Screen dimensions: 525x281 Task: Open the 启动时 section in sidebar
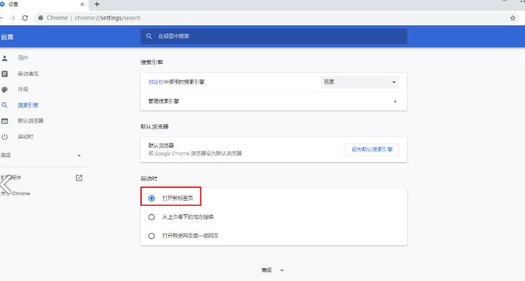point(26,137)
